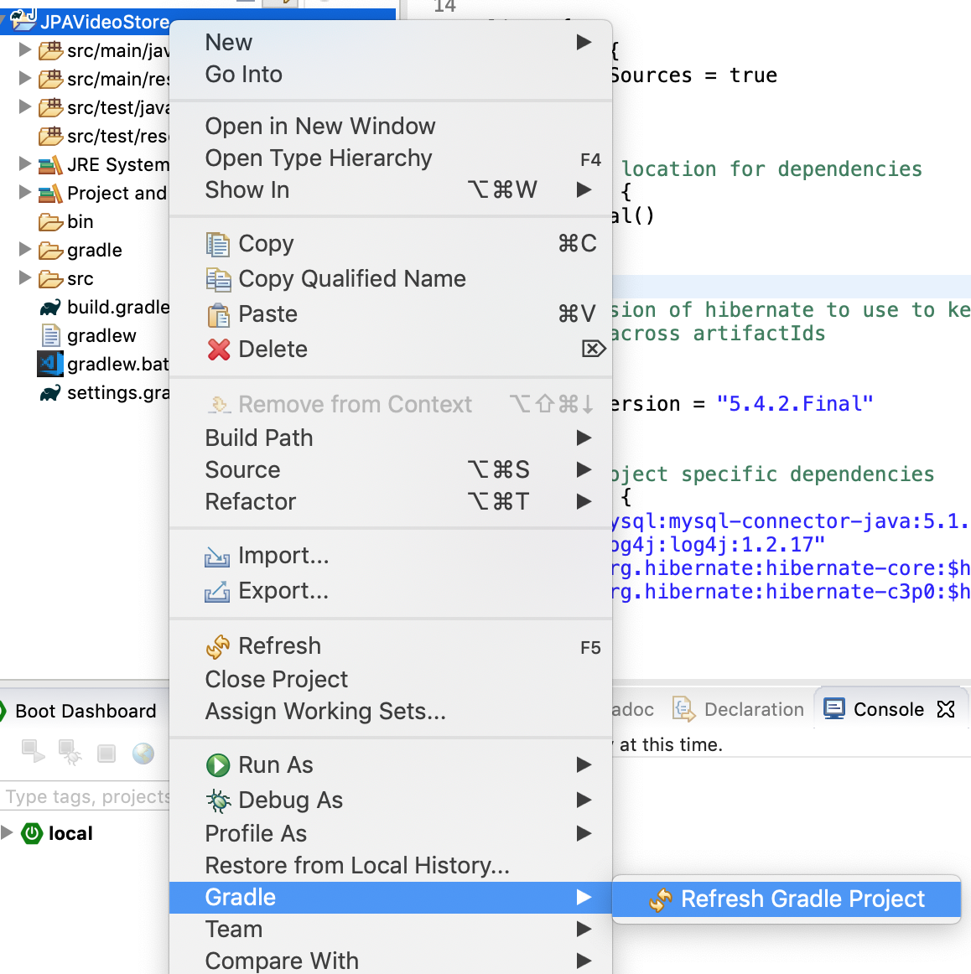This screenshot has height=974, width=971.
Task: Click the Refresh Gradle Project gradle icon
Action: pos(662,899)
